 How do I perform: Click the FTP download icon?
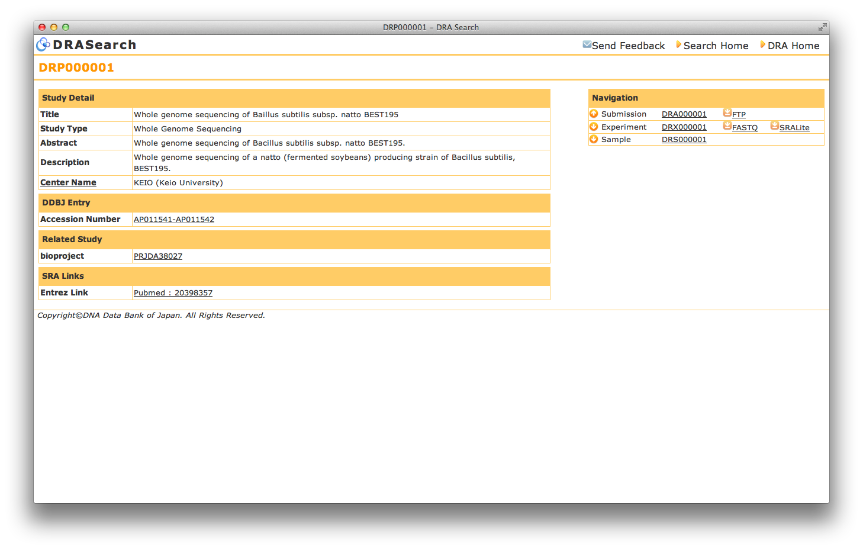pos(727,112)
